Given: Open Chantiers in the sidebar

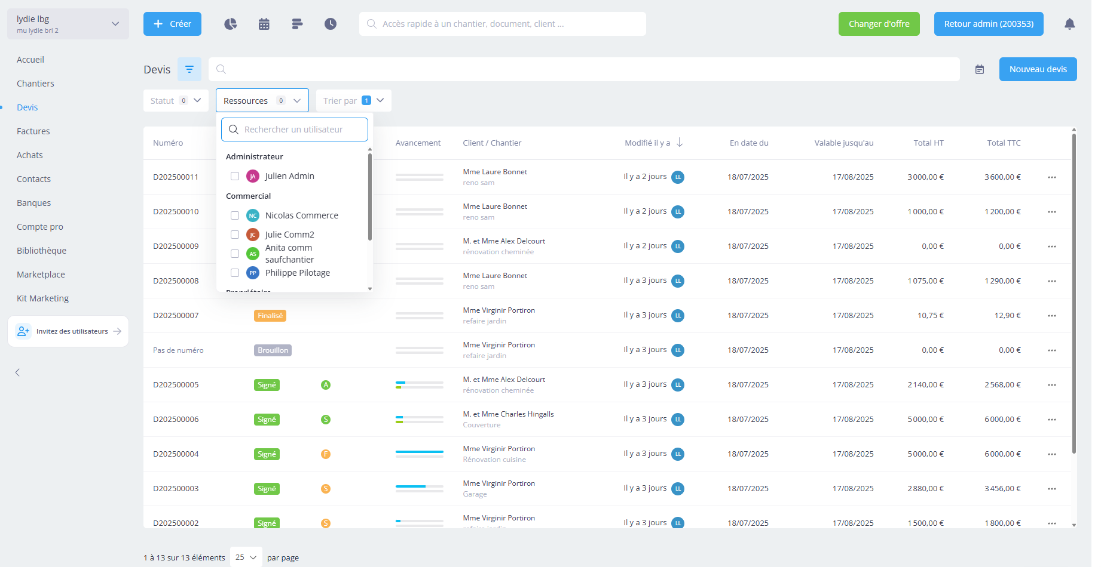Looking at the screenshot, I should (x=35, y=84).
